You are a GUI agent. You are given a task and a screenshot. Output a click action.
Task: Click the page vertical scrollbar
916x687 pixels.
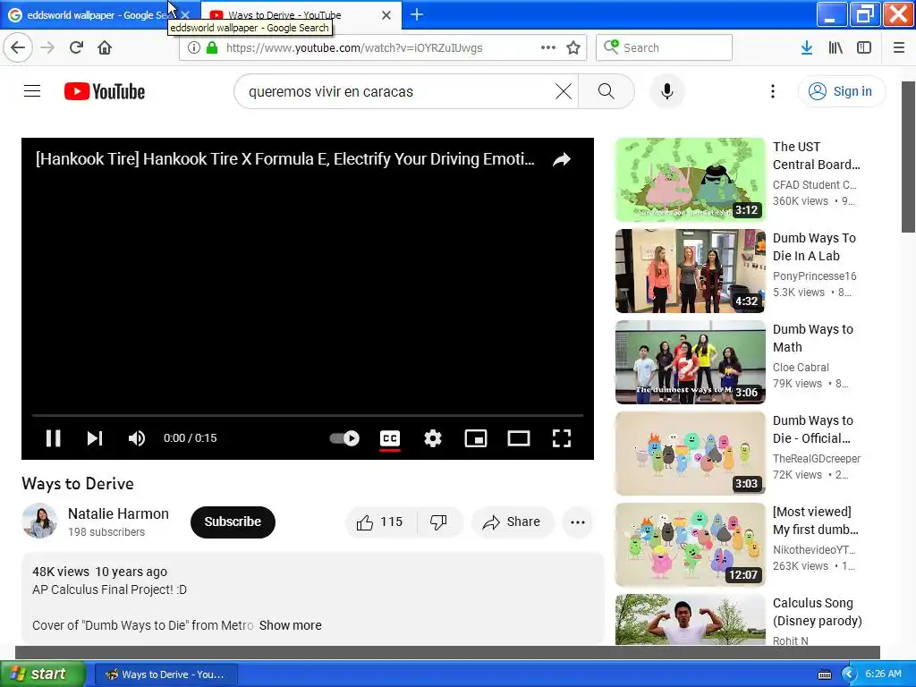coord(909,157)
